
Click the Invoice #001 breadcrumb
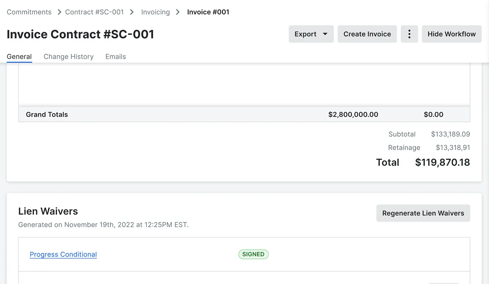(208, 12)
